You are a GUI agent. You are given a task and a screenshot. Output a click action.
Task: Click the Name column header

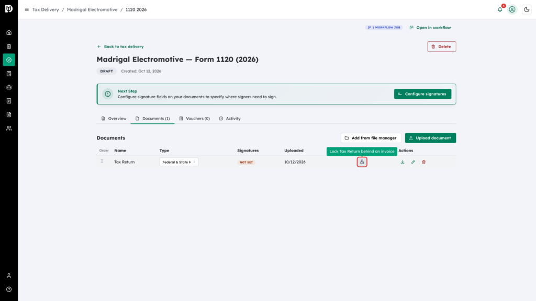pos(120,150)
